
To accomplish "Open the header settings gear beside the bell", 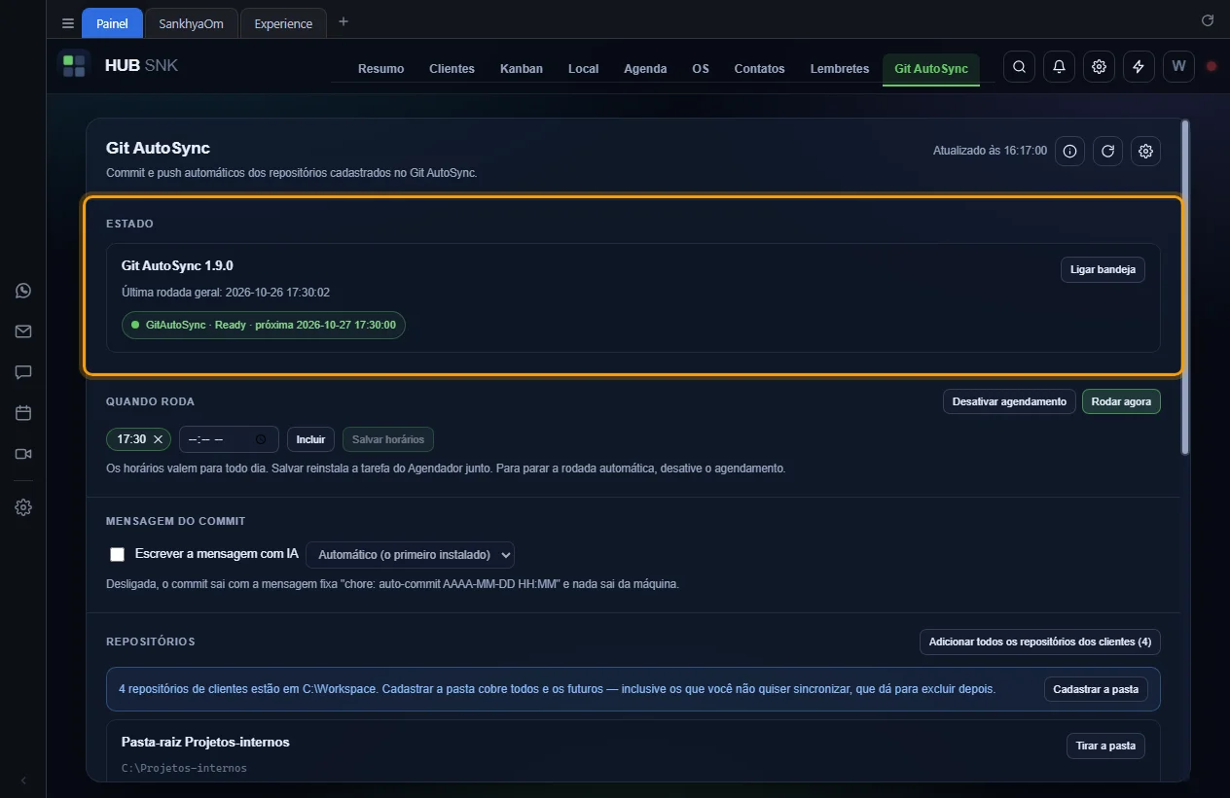I will click(x=1099, y=67).
